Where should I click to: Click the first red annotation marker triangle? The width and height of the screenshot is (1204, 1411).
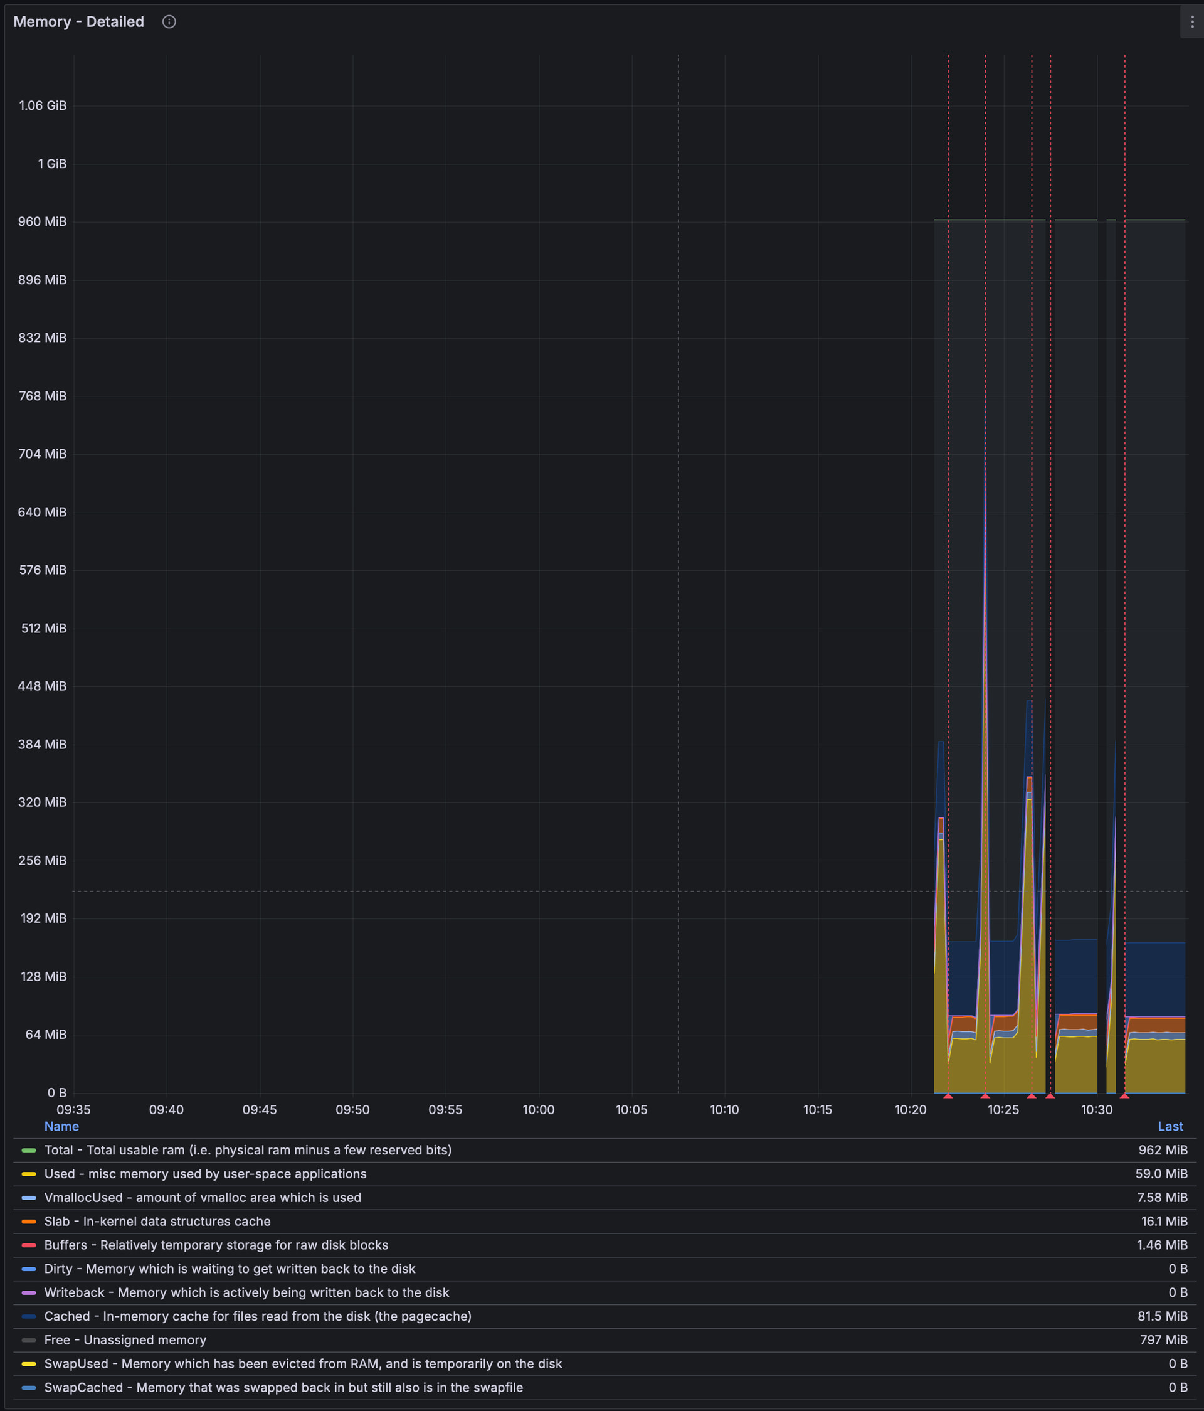click(948, 1095)
